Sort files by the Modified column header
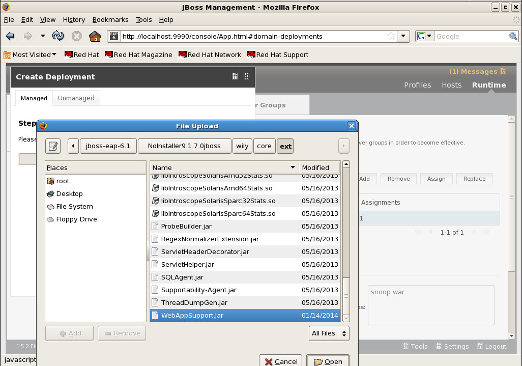The height and width of the screenshot is (366, 522). (x=320, y=167)
